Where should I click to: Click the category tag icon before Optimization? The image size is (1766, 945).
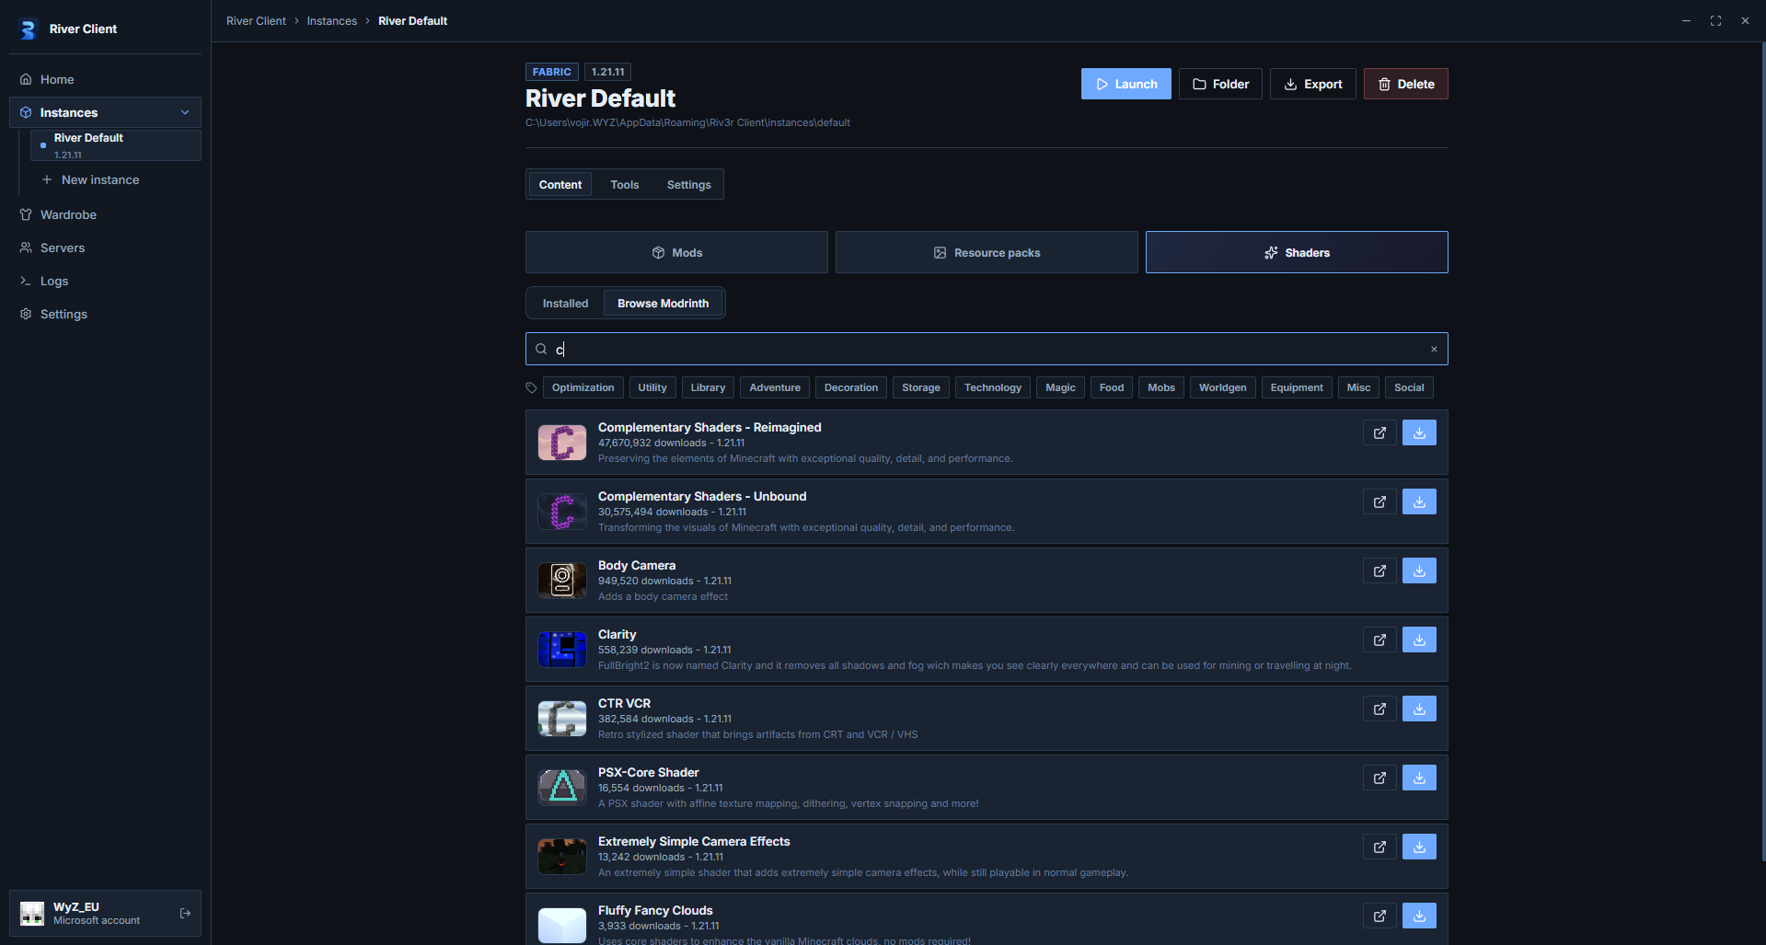tap(531, 387)
